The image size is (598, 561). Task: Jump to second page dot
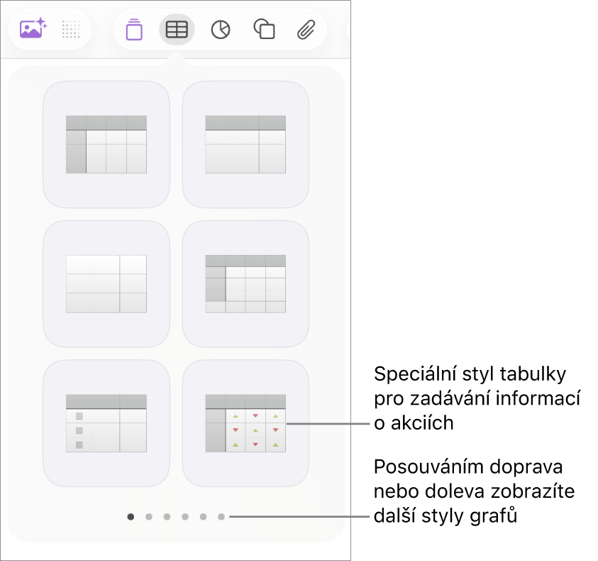[x=148, y=517]
